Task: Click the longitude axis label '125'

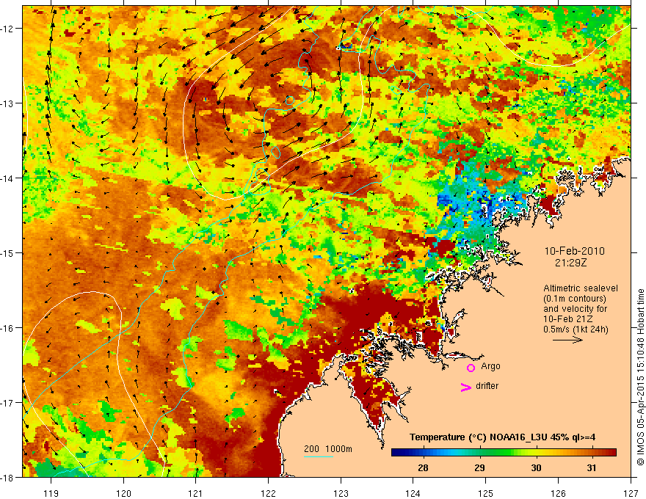Action: tap(486, 493)
